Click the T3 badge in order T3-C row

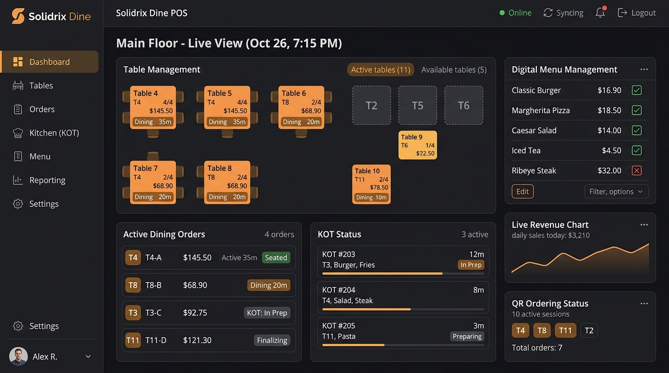tap(133, 313)
